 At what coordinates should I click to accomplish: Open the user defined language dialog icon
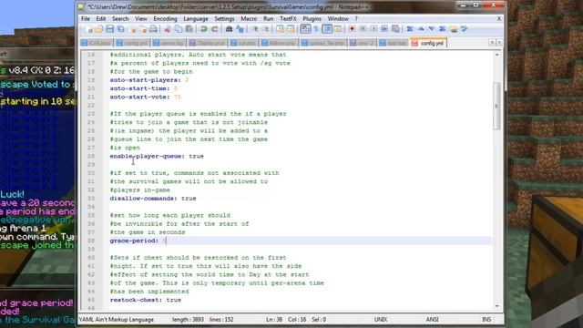coord(338,29)
